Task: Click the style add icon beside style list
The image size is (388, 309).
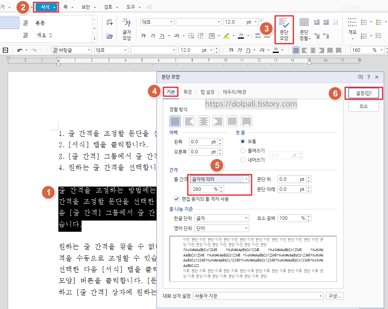Action: [110, 22]
